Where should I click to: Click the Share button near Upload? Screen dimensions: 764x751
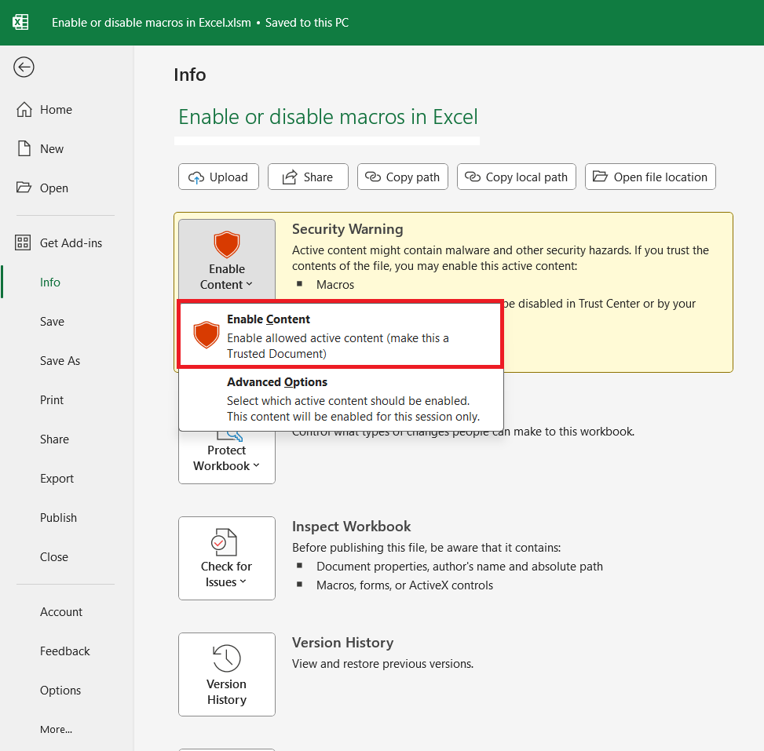(x=308, y=177)
